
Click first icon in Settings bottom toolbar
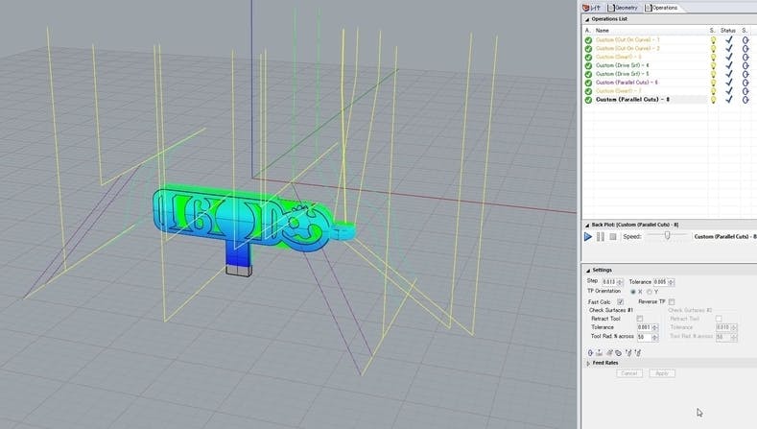[590, 352]
